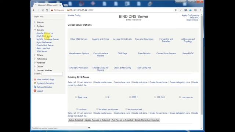Open Check BIND Config option
Image resolution: width=235 pixels, height=132 pixels.
[122, 68]
